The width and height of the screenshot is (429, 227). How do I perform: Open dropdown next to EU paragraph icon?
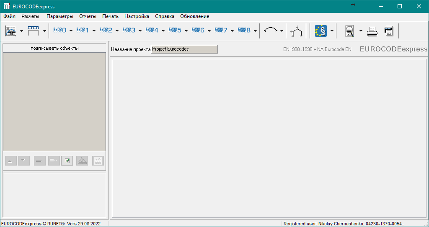coord(332,31)
